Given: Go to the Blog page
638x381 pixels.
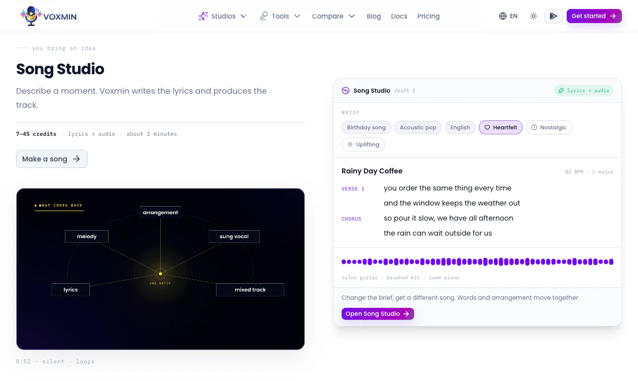Looking at the screenshot, I should point(374,16).
